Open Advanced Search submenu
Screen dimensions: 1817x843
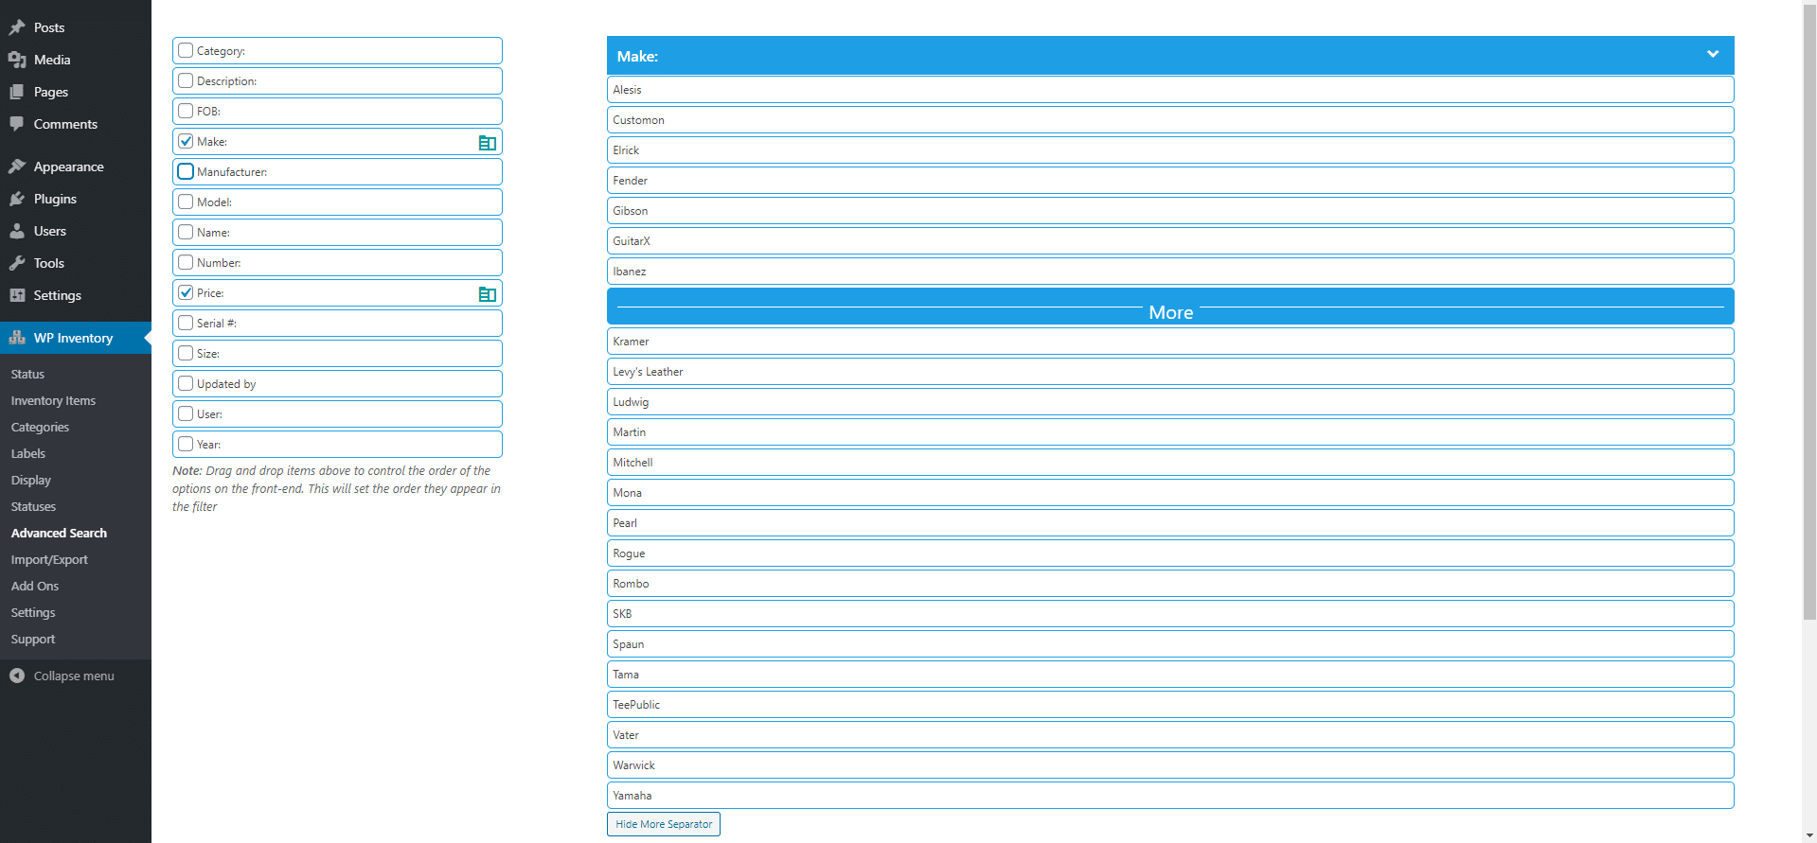point(59,534)
